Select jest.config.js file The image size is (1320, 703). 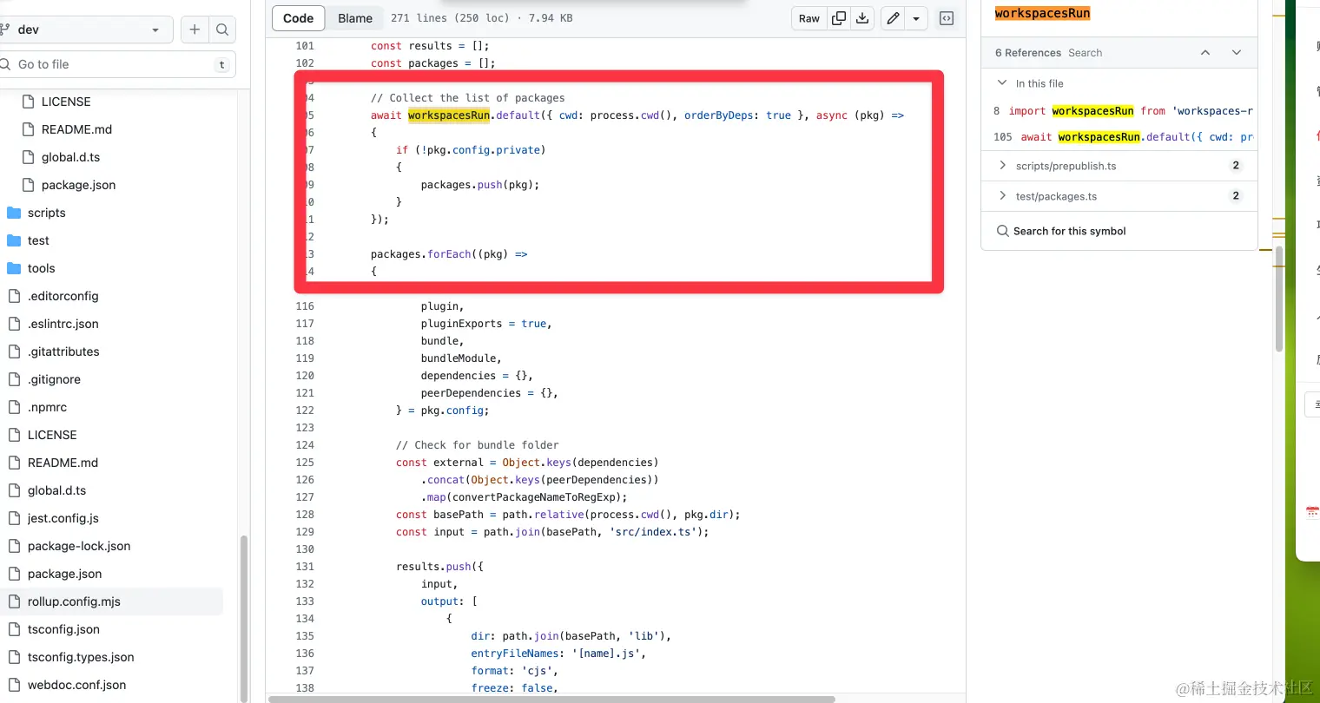click(x=63, y=518)
